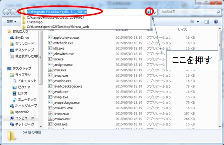Viewport: 224px width, 145px height.
Task: Open the ドキュメント library
Action: click(x=24, y=81)
